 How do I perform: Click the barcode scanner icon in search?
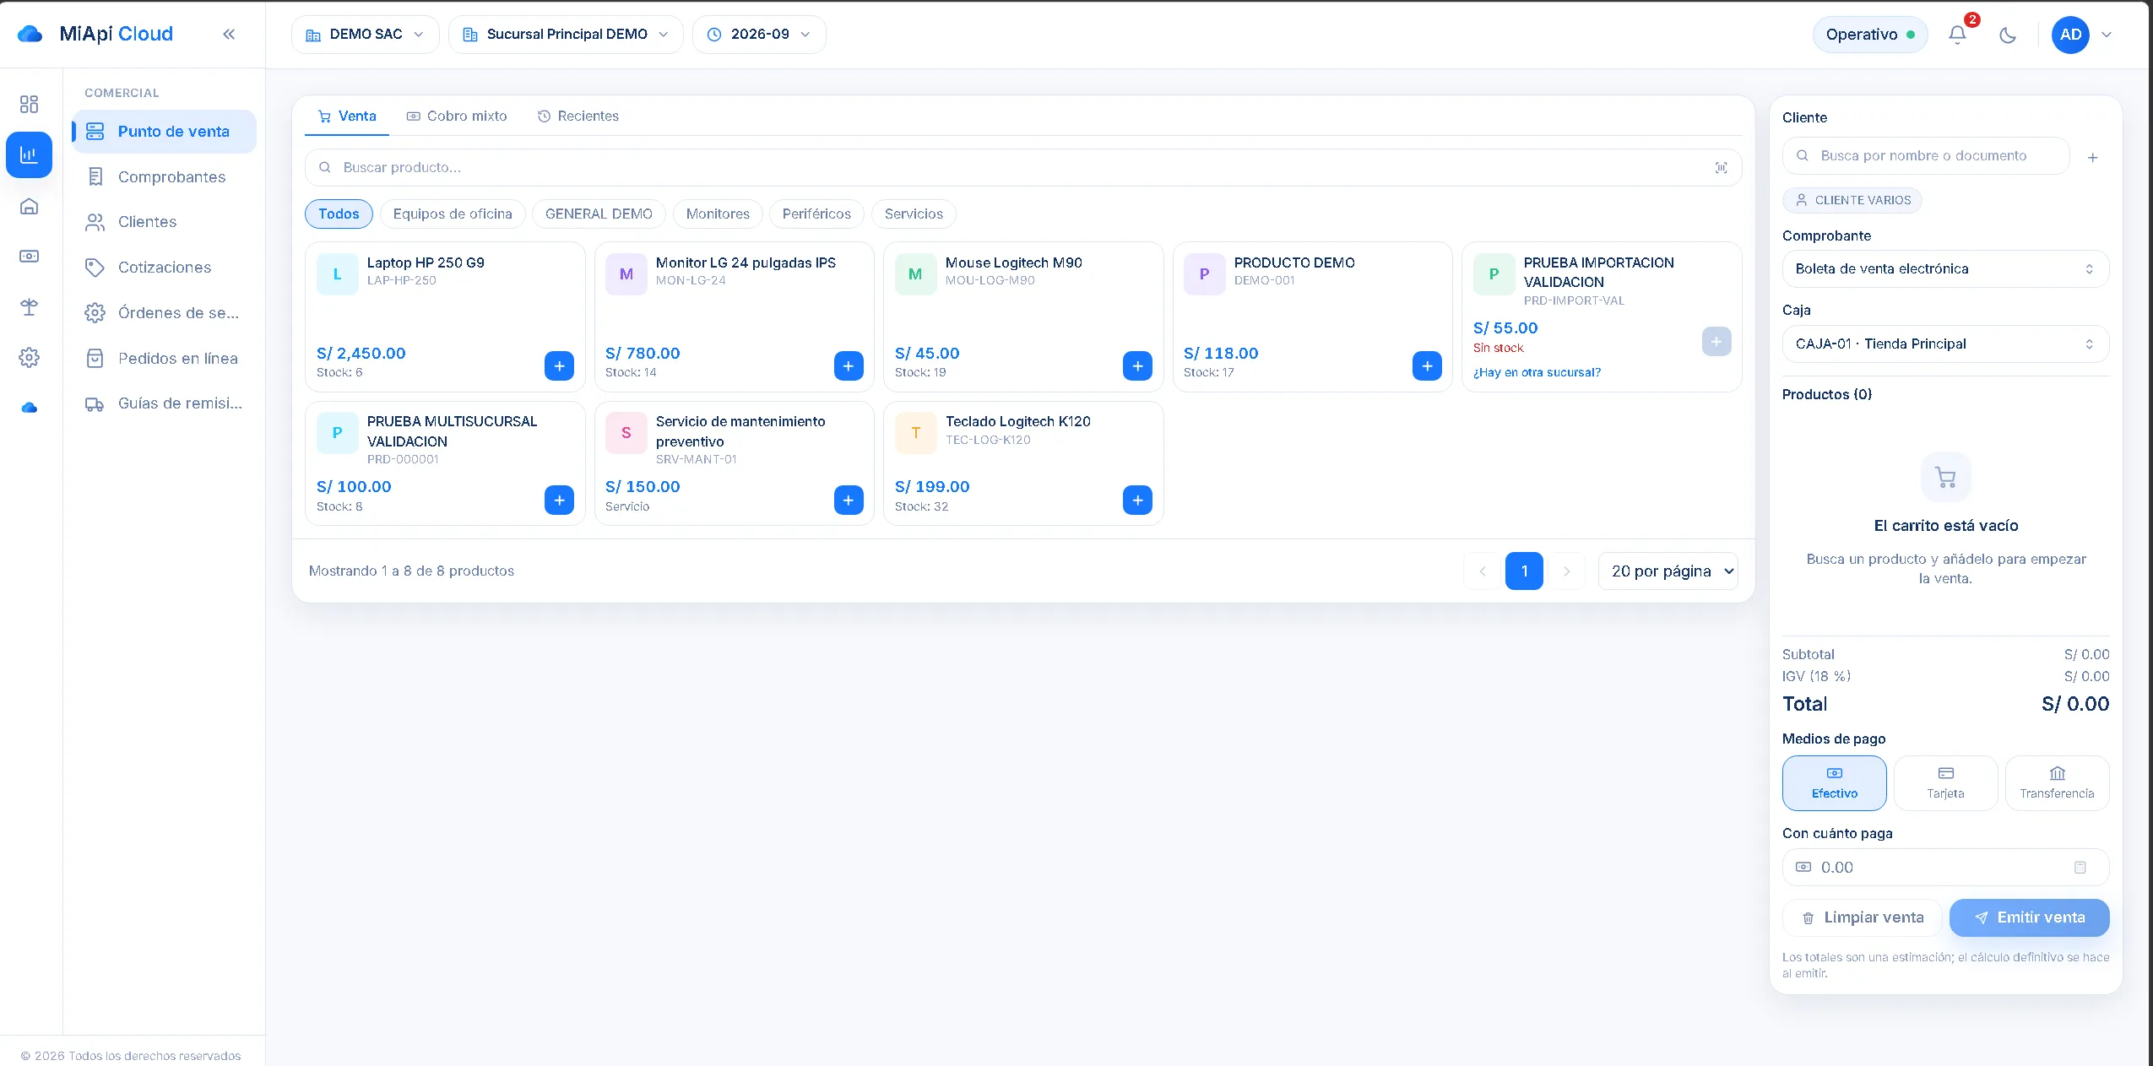click(1721, 168)
